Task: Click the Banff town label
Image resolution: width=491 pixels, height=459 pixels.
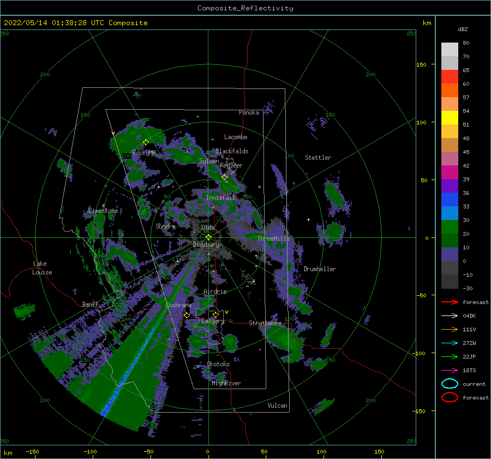Action: 90,304
